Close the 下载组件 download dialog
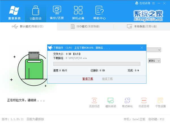170x123 pixels. tap(142, 48)
